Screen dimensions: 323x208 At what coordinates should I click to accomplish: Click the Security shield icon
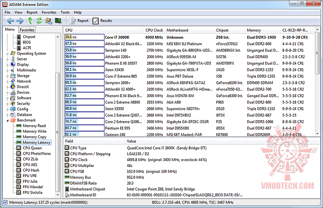point(13,104)
